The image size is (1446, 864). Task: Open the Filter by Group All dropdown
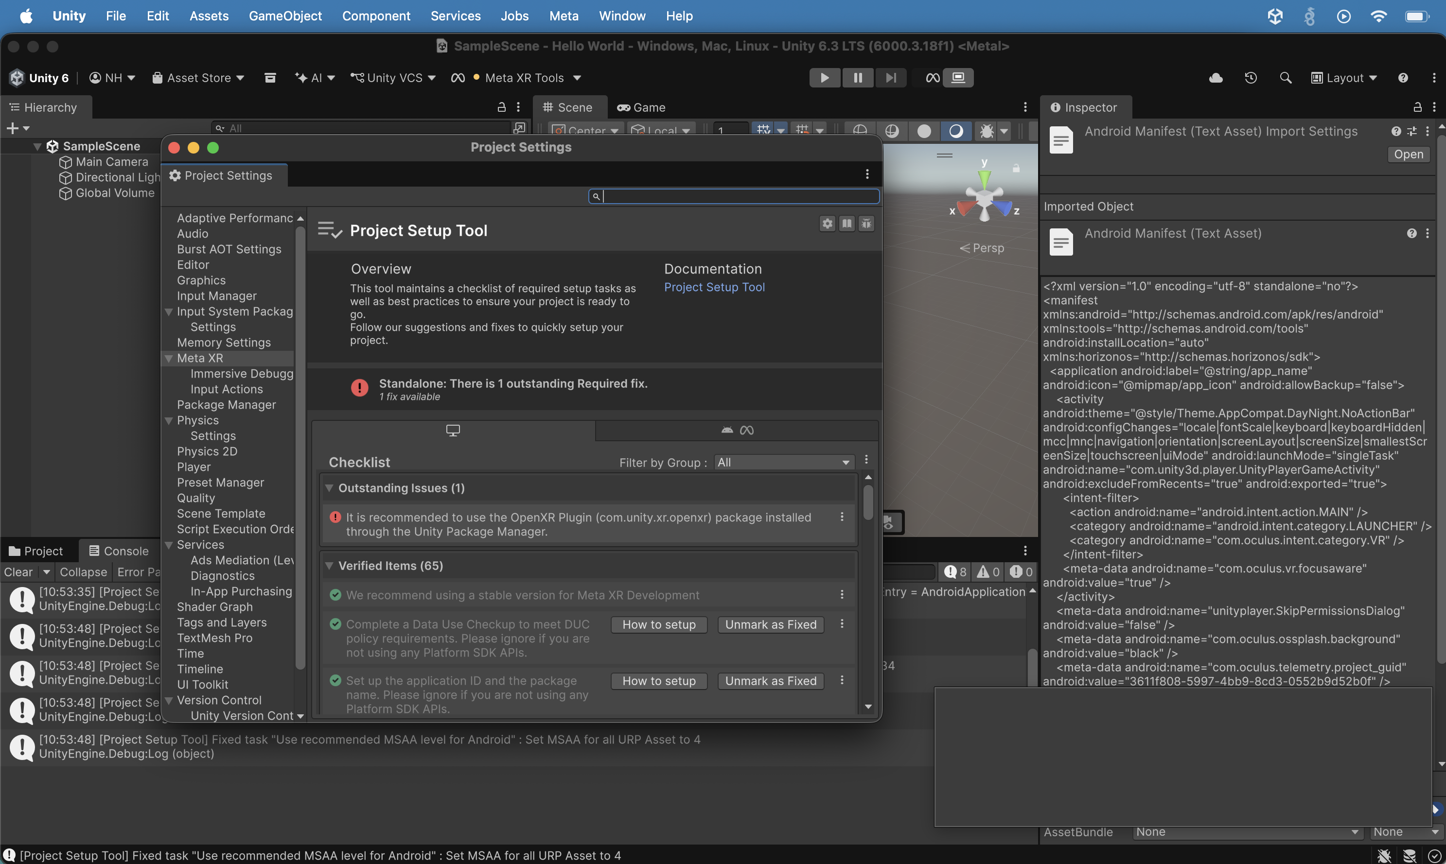(783, 462)
